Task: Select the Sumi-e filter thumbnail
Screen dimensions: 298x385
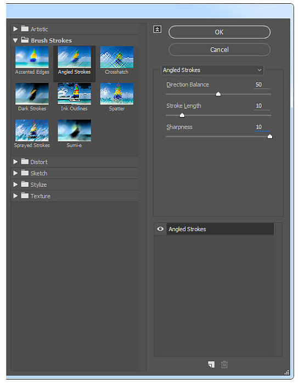Action: 74,130
